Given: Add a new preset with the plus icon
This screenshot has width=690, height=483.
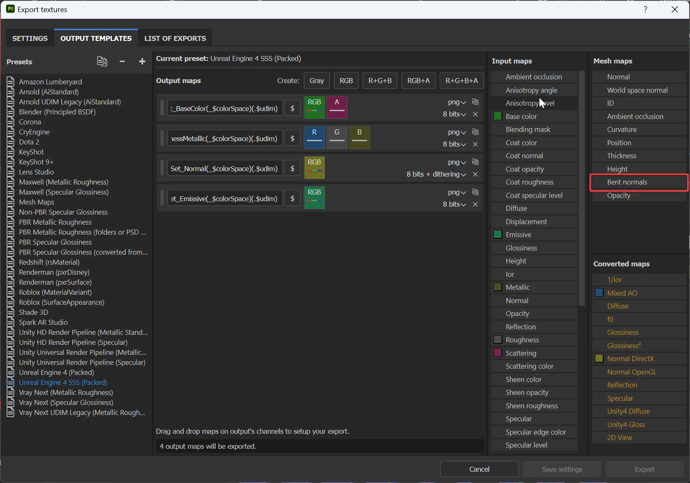Looking at the screenshot, I should (142, 61).
